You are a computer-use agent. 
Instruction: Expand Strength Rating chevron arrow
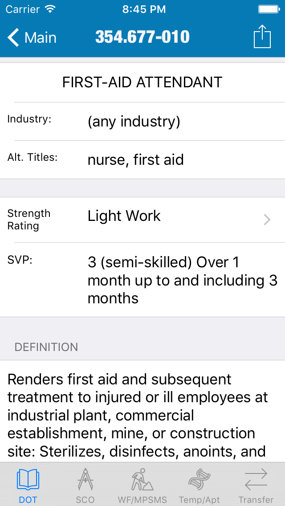pos(267,220)
